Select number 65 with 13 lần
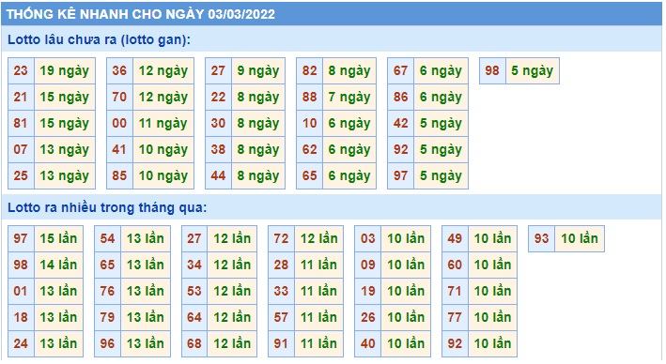Image resolution: width=666 pixels, height=364 pixels. [x=107, y=265]
